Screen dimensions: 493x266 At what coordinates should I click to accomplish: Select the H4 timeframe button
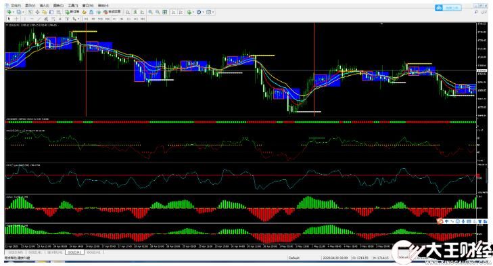tap(121, 19)
